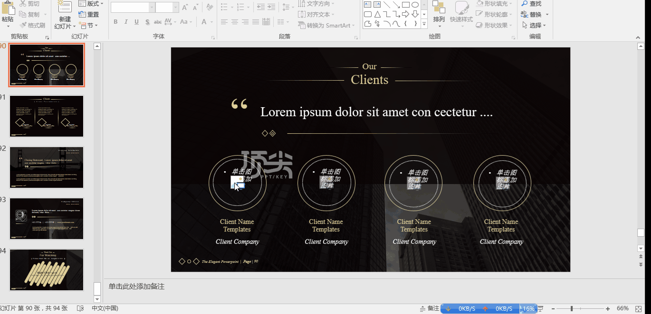Click the fit slide to window icon

tap(643, 308)
